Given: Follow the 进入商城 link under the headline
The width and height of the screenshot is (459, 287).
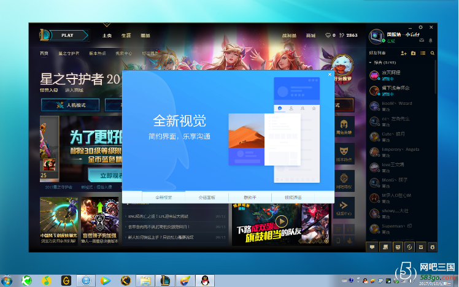Looking at the screenshot, I should (x=74, y=90).
